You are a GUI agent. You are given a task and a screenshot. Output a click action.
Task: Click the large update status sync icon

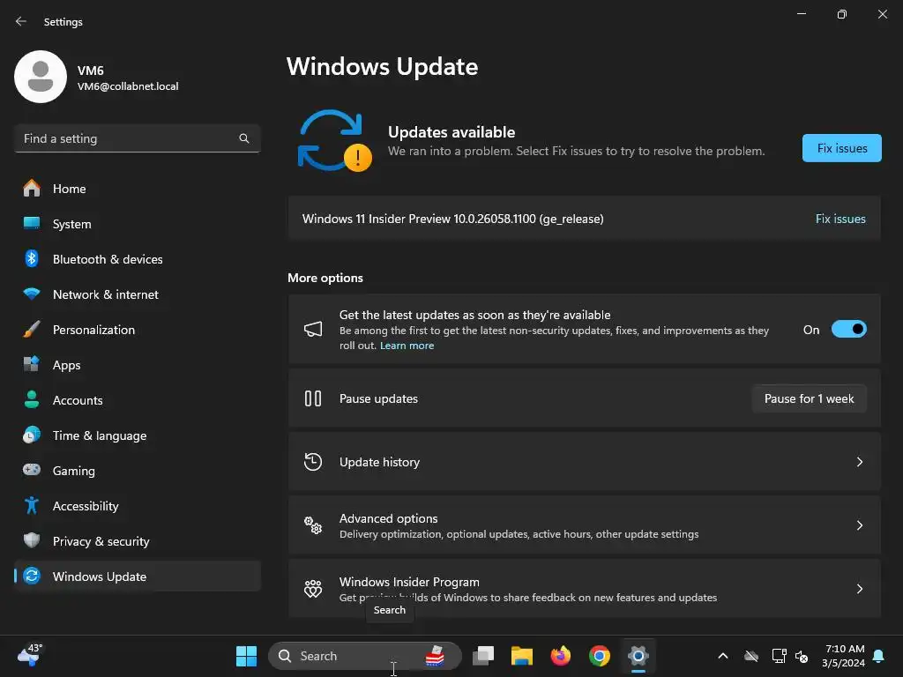334,141
